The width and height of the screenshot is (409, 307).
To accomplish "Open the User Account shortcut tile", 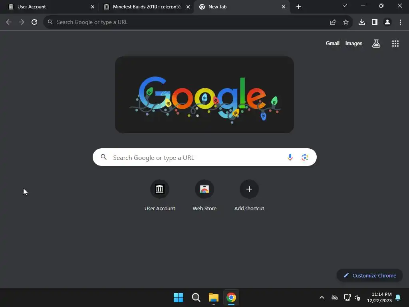I will click(160, 195).
